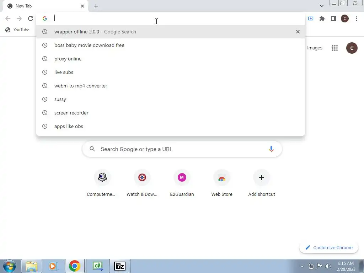Choose the 'proxy online' suggestion

(170, 59)
